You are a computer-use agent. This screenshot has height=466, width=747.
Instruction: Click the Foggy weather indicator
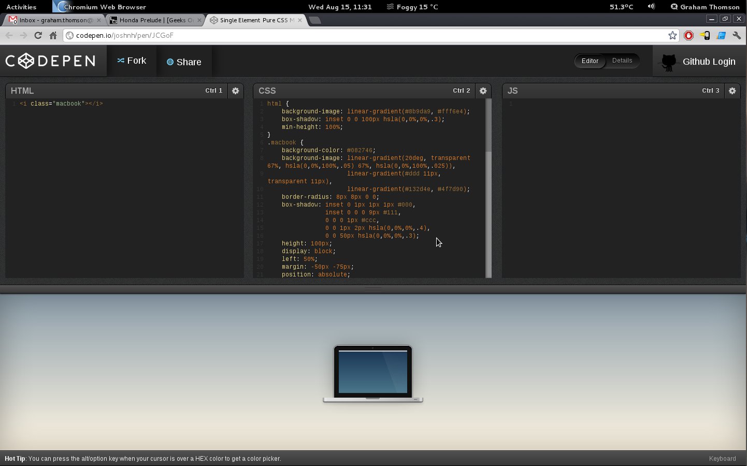pos(412,7)
